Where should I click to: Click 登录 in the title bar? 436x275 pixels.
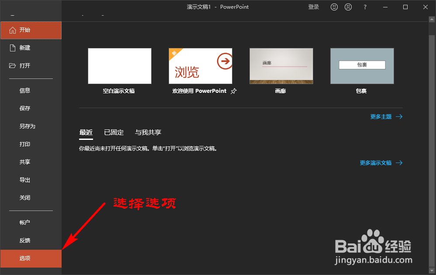pyautogui.click(x=313, y=7)
